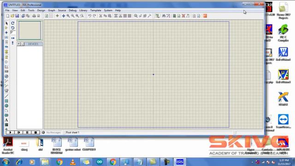Click the overview window thumbnail
This screenshot has height=166, width=295.
(x=29, y=30)
